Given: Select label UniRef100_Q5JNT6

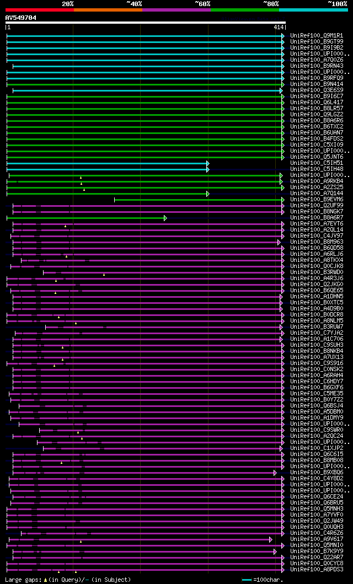Looking at the screenshot, I should pyautogui.click(x=317, y=157).
